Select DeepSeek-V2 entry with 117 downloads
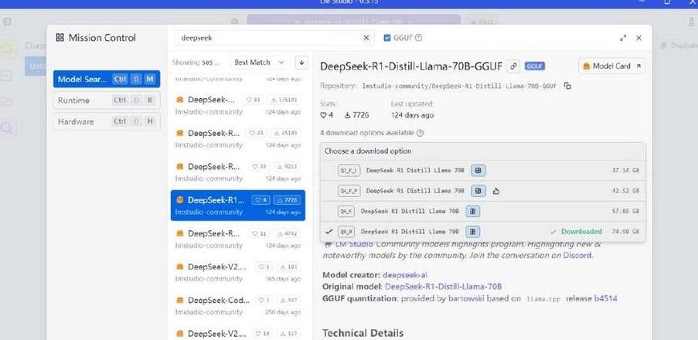The width and height of the screenshot is (698, 340). point(238,333)
